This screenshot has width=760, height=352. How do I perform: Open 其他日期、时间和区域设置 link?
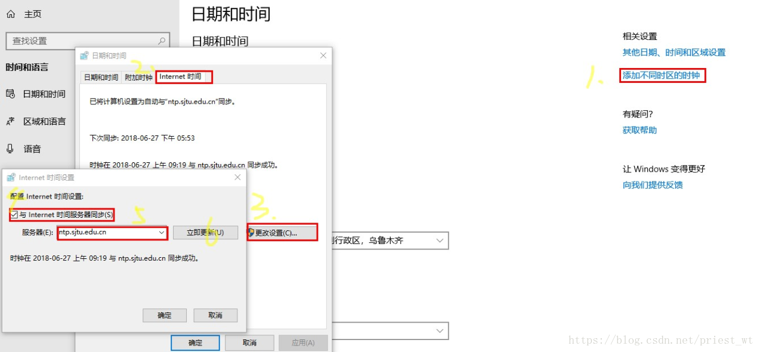click(674, 53)
